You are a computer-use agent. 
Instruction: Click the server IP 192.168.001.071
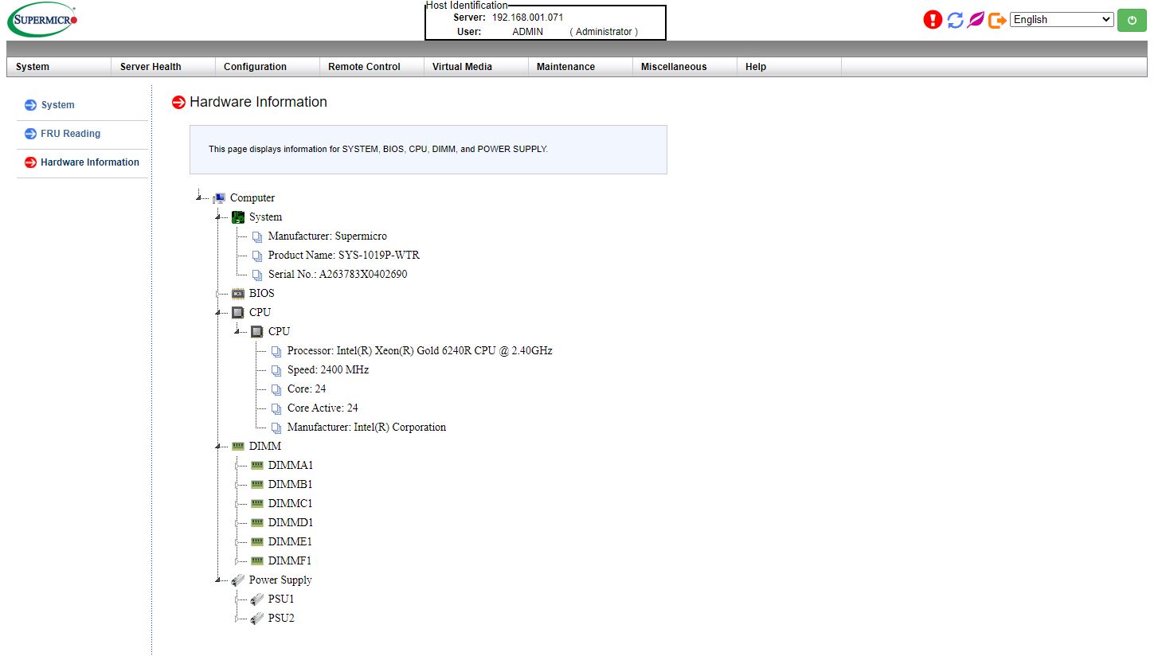(527, 17)
